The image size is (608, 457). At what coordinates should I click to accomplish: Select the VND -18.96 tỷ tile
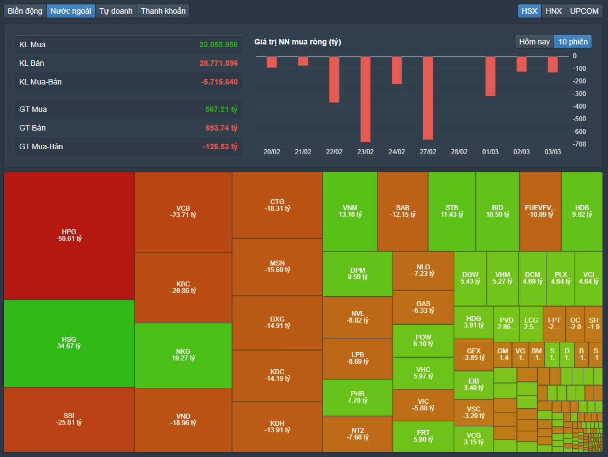click(183, 420)
